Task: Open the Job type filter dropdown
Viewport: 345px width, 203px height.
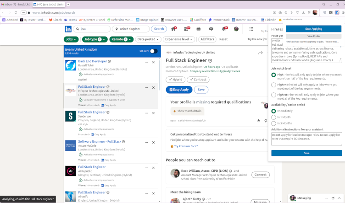Action: (95, 39)
